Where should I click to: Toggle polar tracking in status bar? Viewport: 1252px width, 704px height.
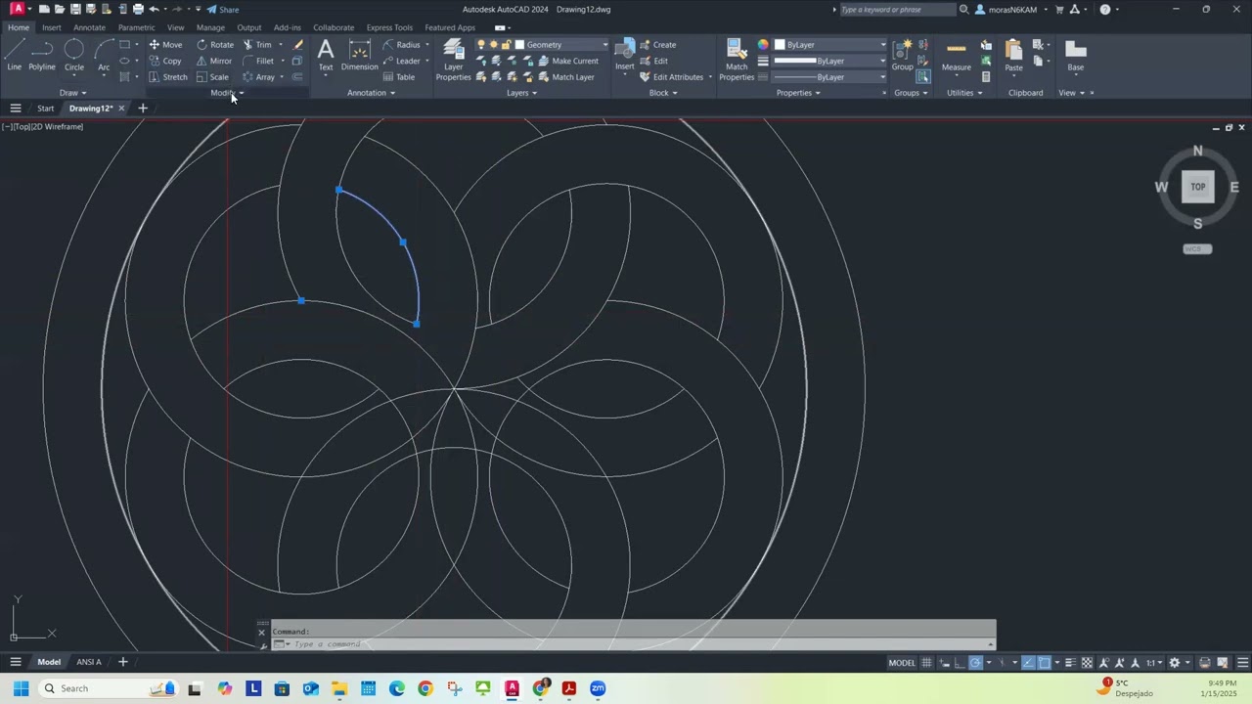[x=975, y=663]
